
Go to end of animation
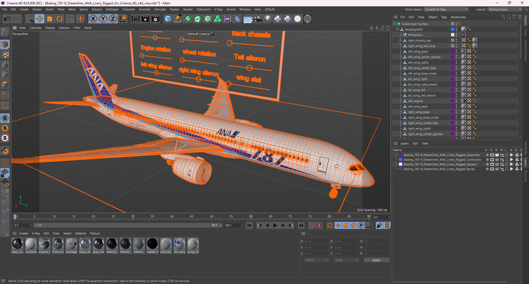tap(301, 225)
